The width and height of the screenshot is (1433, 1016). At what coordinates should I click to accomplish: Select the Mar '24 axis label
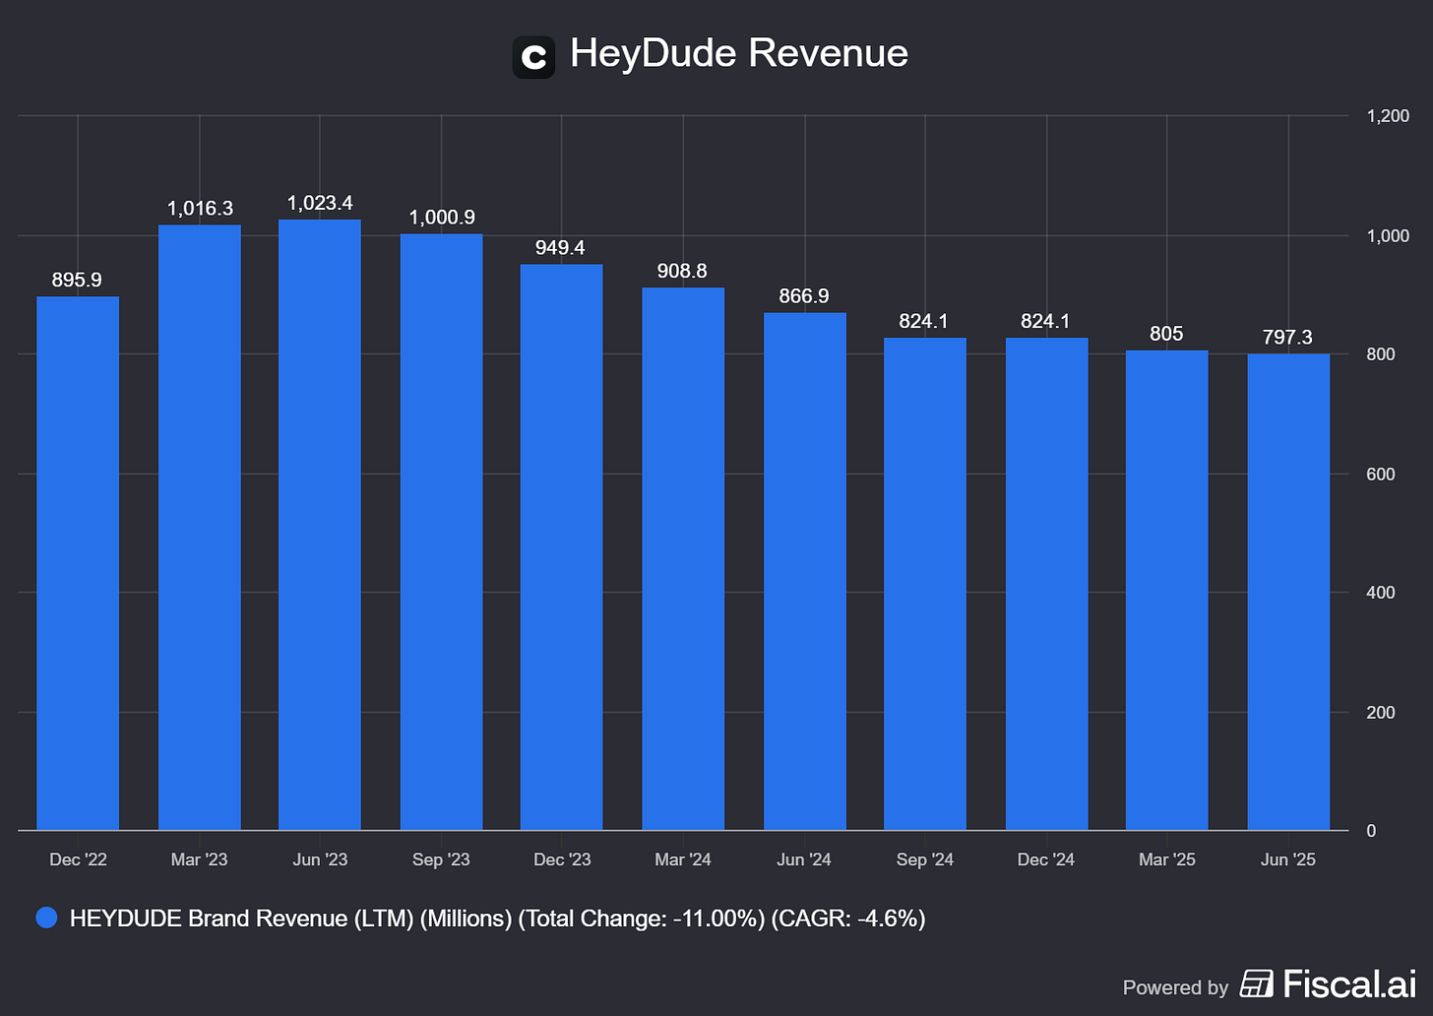[683, 858]
